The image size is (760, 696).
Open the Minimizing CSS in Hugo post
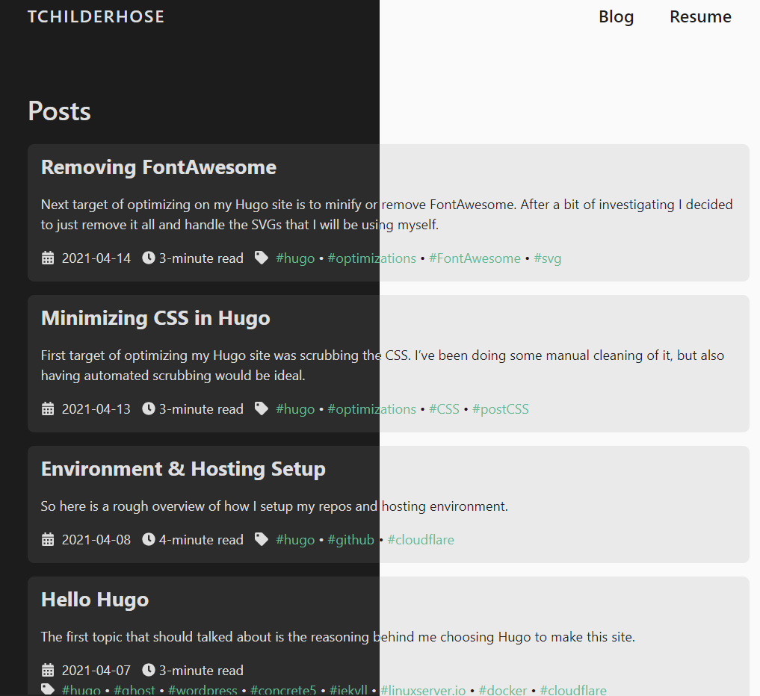tap(155, 318)
